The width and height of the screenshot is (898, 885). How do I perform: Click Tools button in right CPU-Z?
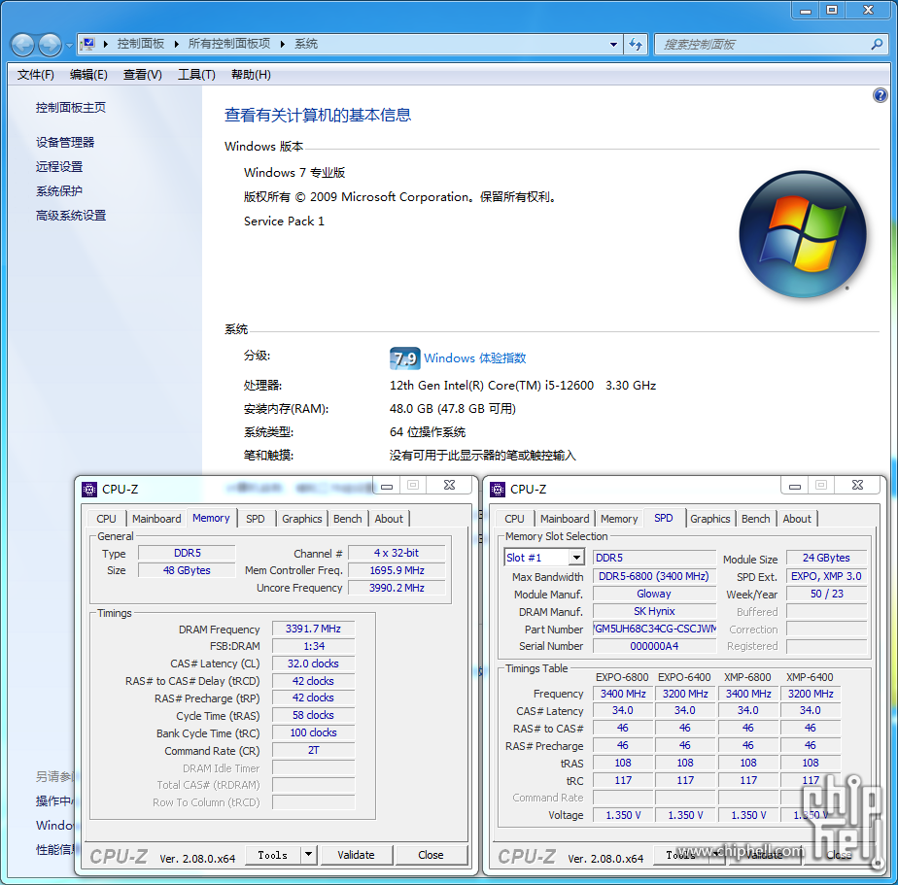pyautogui.click(x=681, y=855)
